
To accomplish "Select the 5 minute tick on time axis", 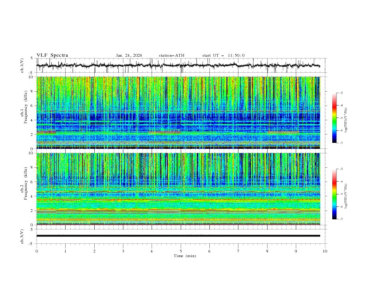I will [x=181, y=251].
